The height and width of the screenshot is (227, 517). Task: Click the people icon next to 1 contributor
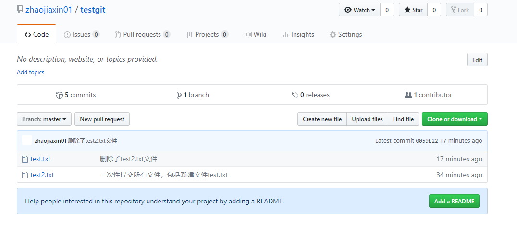[x=408, y=95]
